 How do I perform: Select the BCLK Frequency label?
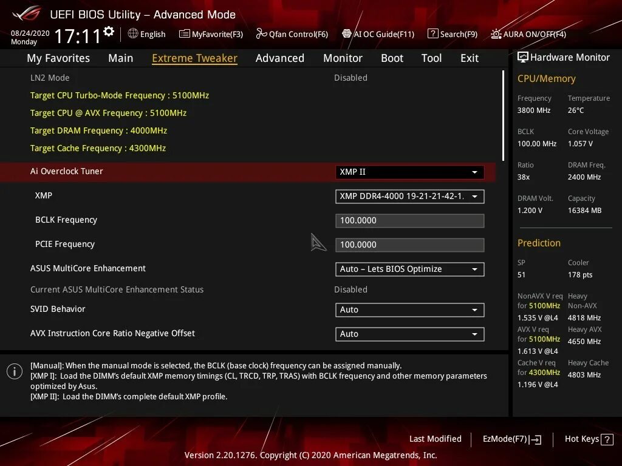point(66,220)
